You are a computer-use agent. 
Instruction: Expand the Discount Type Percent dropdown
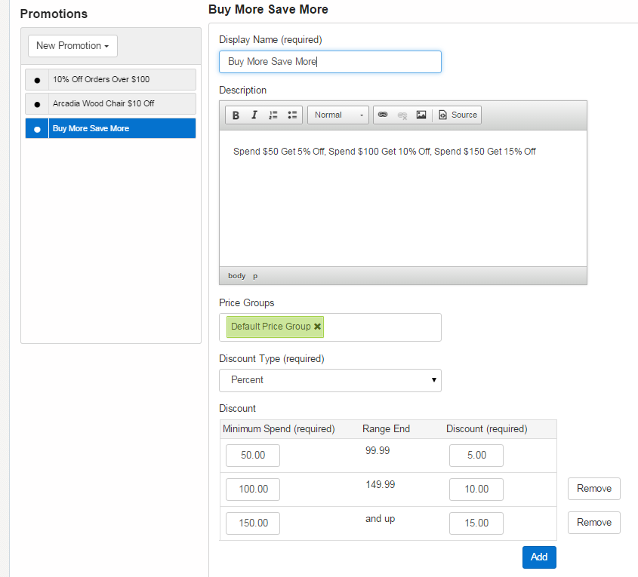pyautogui.click(x=330, y=380)
